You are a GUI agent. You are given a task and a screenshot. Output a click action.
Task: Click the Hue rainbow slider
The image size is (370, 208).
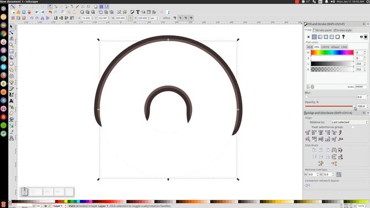[332, 53]
